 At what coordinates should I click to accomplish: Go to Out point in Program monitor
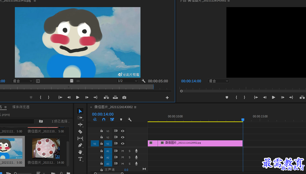pyautogui.click(x=291, y=98)
